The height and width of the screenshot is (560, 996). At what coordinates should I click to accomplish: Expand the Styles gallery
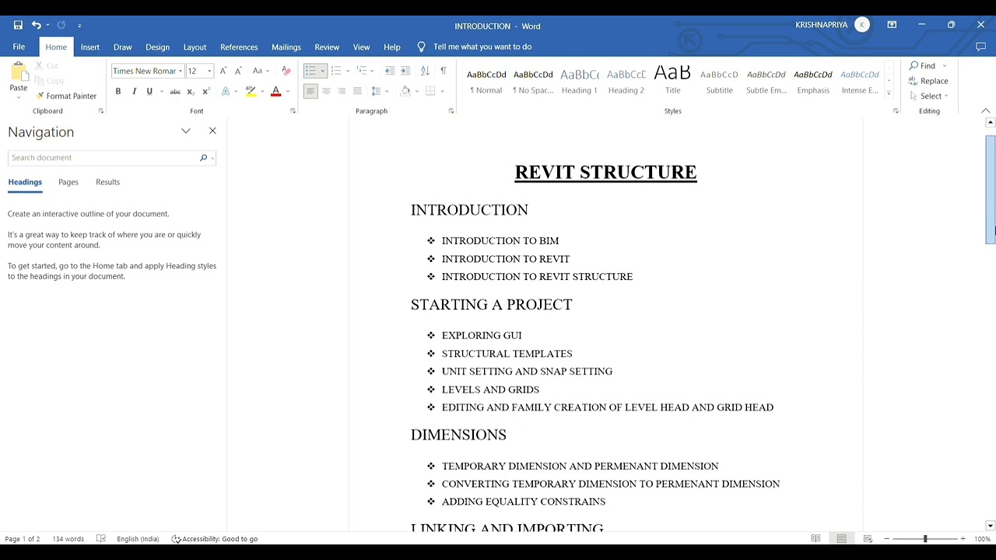[x=889, y=93]
